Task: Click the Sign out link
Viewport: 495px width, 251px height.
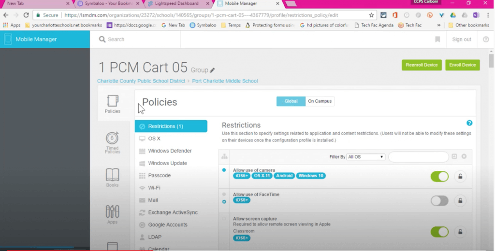Action: click(x=462, y=40)
